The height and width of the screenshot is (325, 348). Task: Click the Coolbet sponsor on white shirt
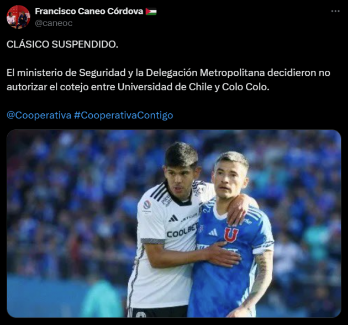(x=182, y=231)
